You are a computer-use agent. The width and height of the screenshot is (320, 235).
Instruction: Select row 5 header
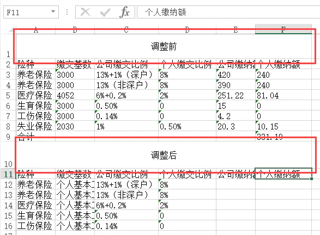click(x=8, y=95)
